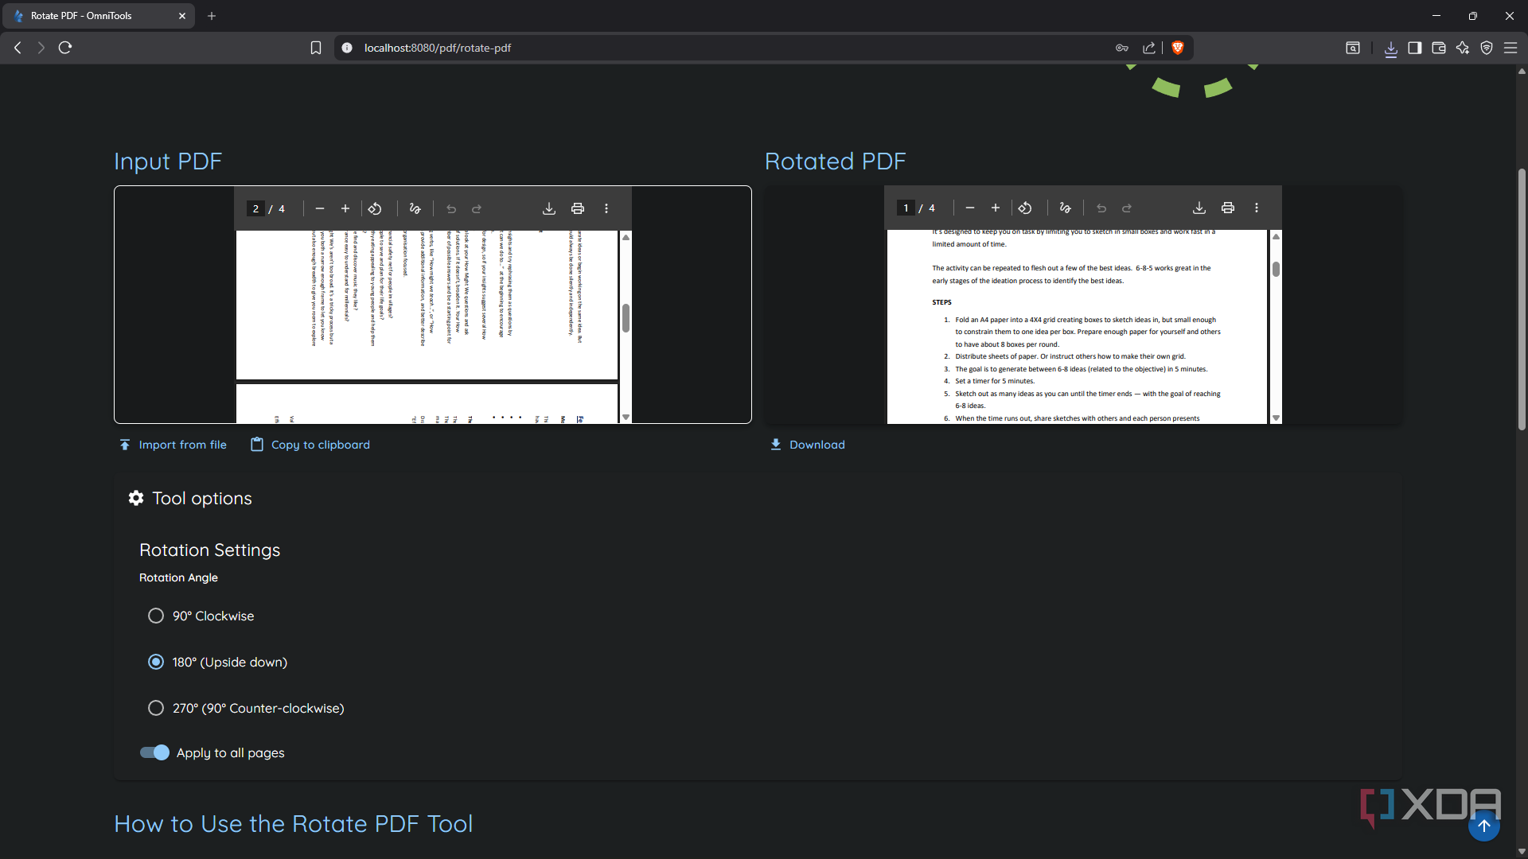The height and width of the screenshot is (859, 1528).
Task: Rotate input PDF viewer page
Action: pyautogui.click(x=375, y=209)
